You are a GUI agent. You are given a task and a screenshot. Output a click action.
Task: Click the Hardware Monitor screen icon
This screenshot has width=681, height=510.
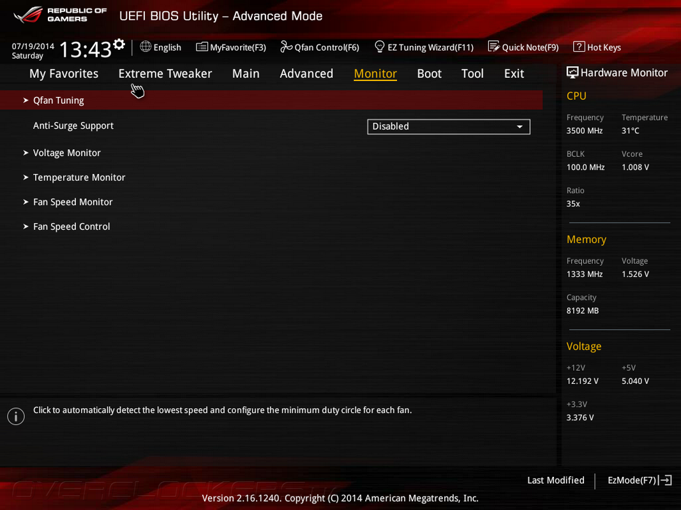click(x=572, y=73)
